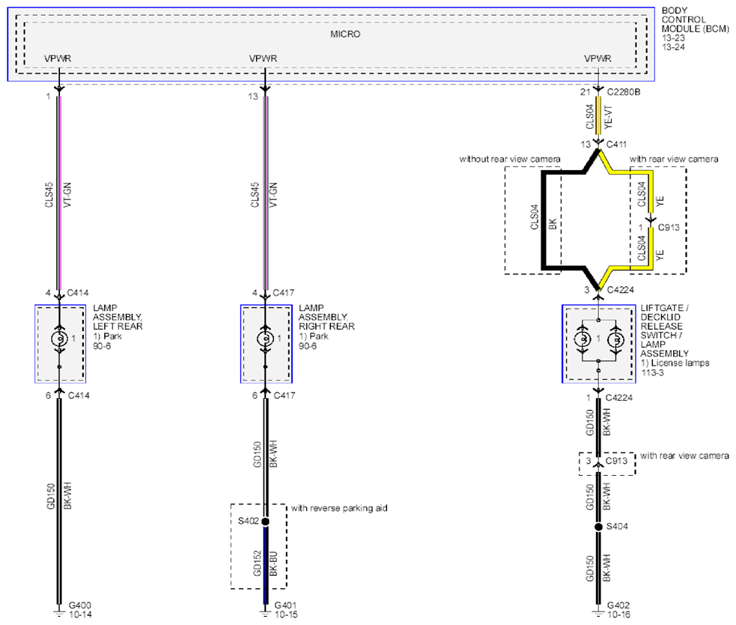The width and height of the screenshot is (736, 625).
Task: Click the S404 splice dot
Action: coord(598,527)
